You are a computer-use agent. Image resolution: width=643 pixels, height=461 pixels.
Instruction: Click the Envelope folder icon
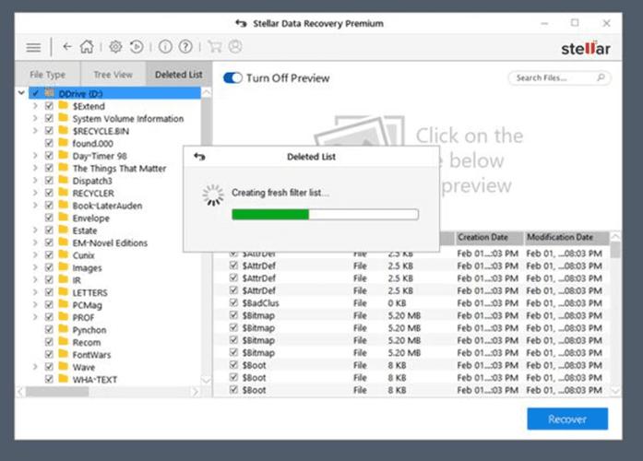[x=63, y=218]
